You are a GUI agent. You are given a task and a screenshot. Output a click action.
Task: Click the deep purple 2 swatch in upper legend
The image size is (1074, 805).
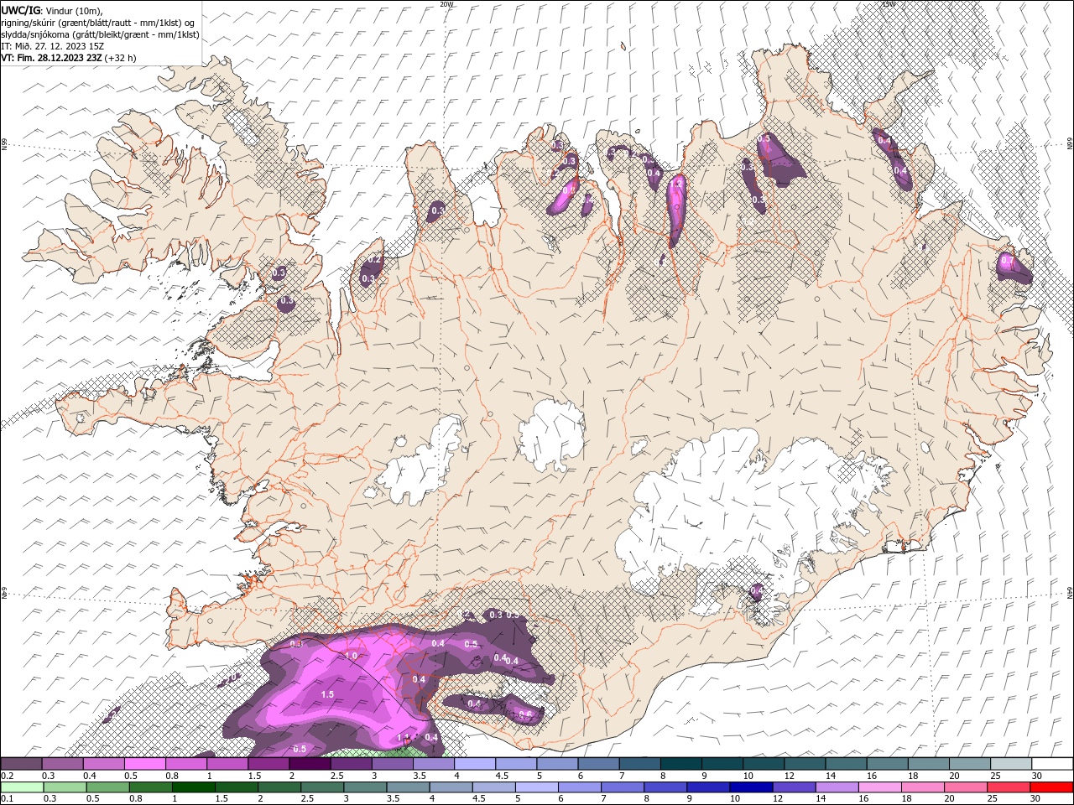click(310, 764)
